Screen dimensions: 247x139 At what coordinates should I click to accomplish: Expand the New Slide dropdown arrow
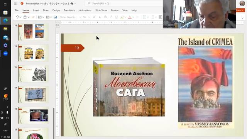point(43,17)
